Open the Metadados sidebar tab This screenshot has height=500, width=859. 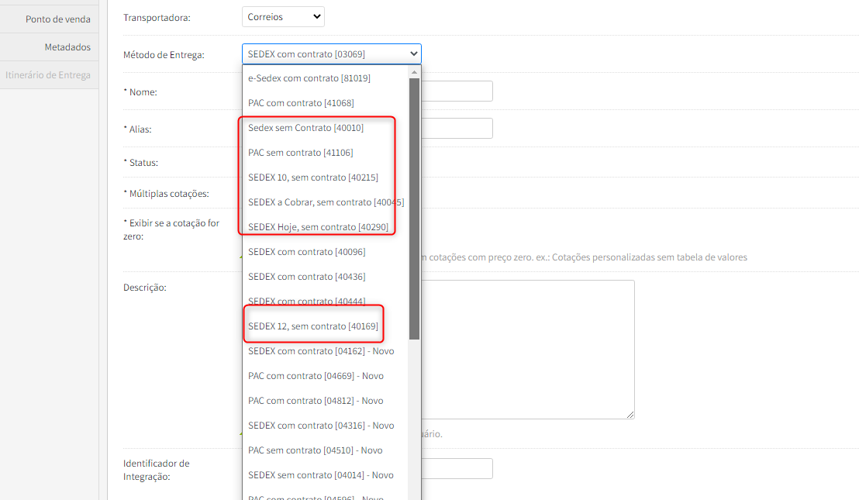[50, 47]
